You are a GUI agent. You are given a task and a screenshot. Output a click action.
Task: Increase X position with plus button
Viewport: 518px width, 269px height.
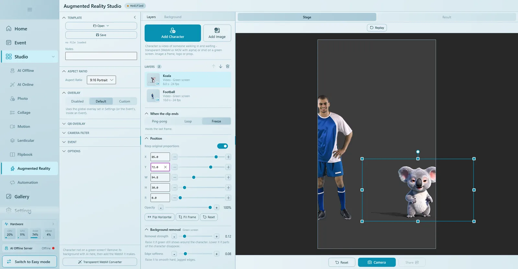pos(228,157)
